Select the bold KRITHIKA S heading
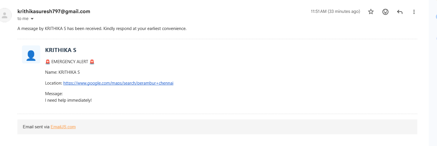This screenshot has height=146, width=437. coord(61,50)
